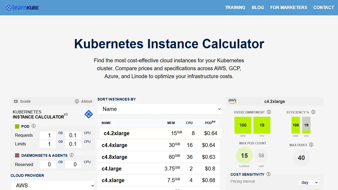Click the Overcommitment MEM bar showing 100
The height and width of the screenshot is (190, 338).
(x=243, y=125)
